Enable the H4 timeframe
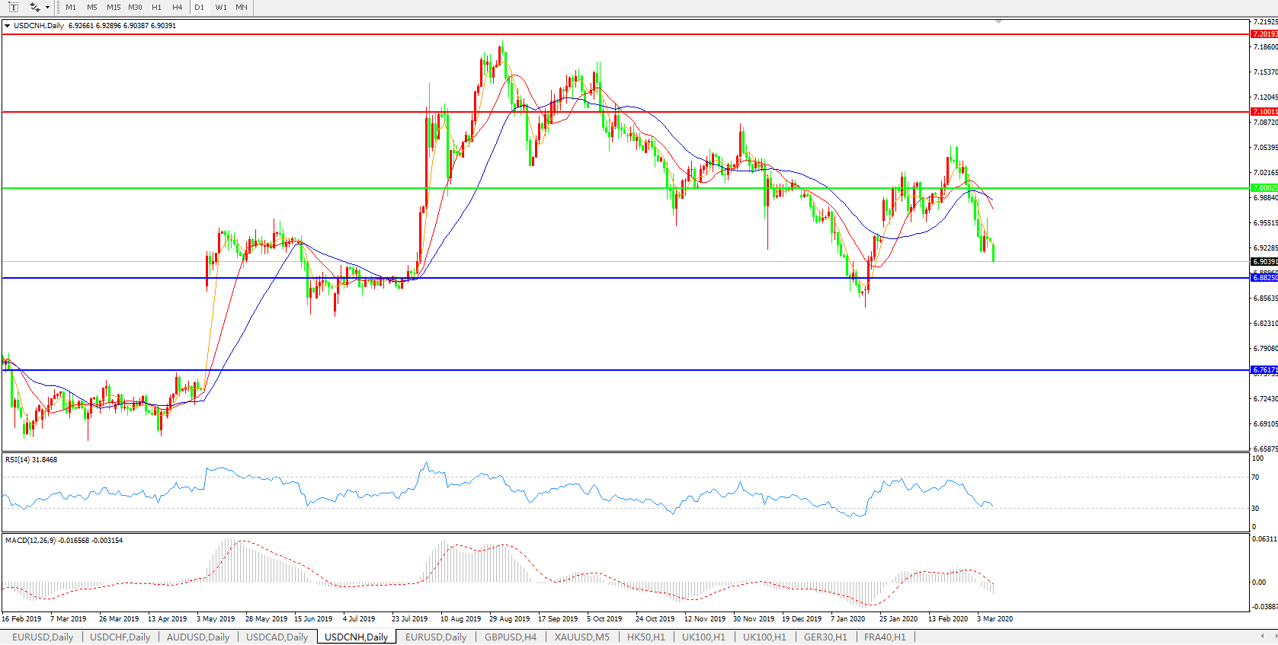This screenshot has width=1278, height=645. [x=178, y=8]
